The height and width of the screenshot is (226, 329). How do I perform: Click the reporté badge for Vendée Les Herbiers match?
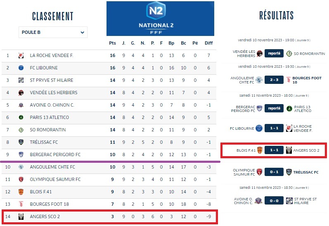274,53
